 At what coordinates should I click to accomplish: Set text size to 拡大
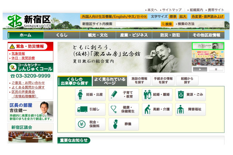pos(183,16)
